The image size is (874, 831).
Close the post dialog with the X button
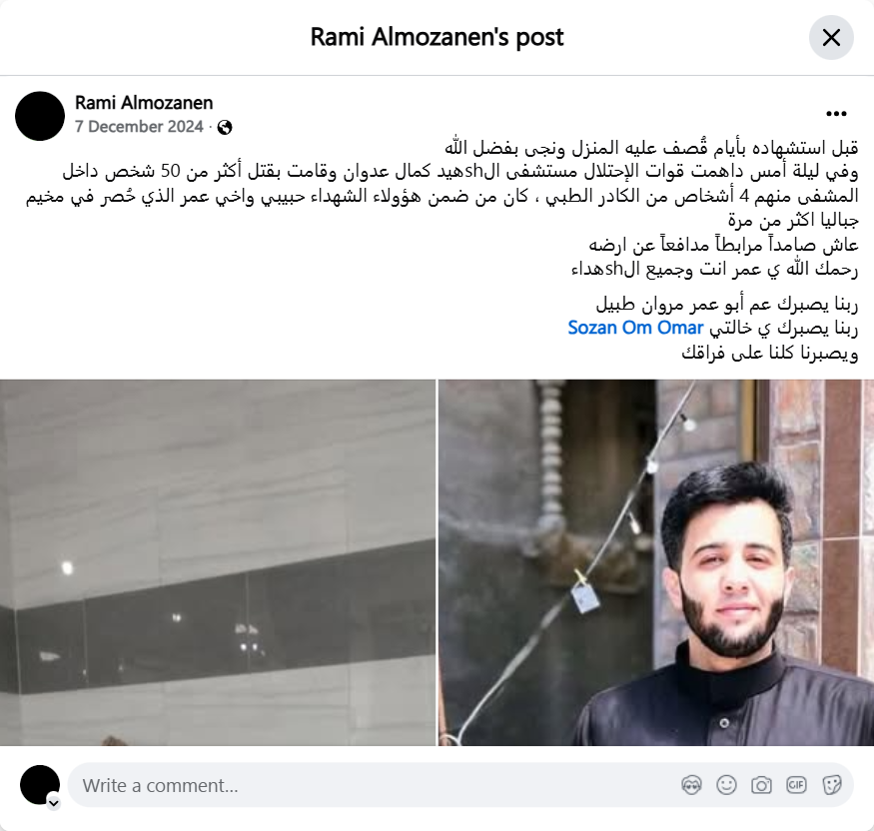pyautogui.click(x=831, y=37)
